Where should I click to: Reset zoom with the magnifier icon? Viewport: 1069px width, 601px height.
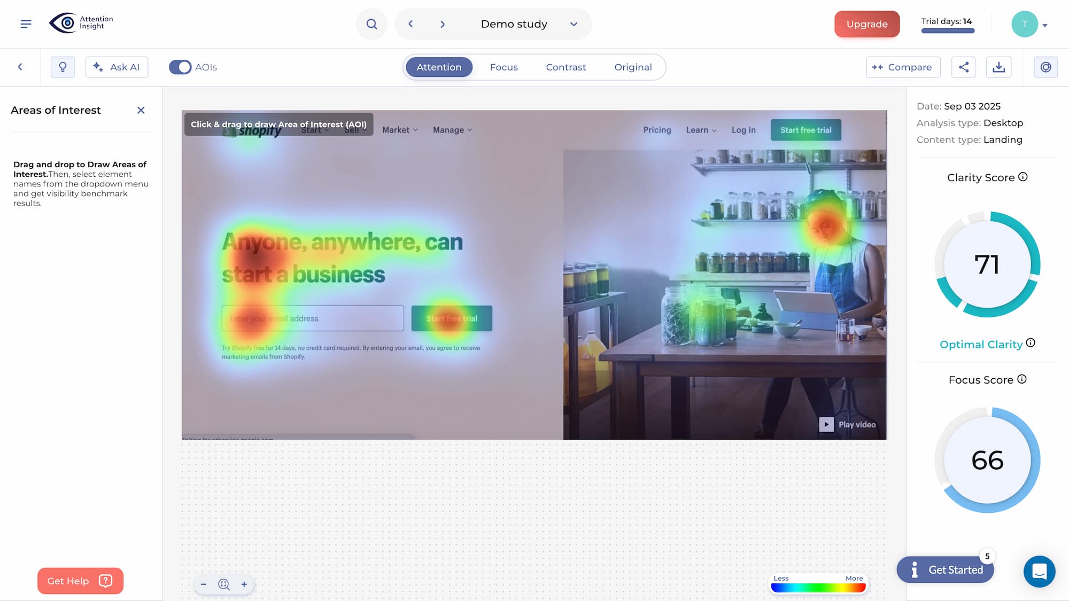click(x=224, y=584)
